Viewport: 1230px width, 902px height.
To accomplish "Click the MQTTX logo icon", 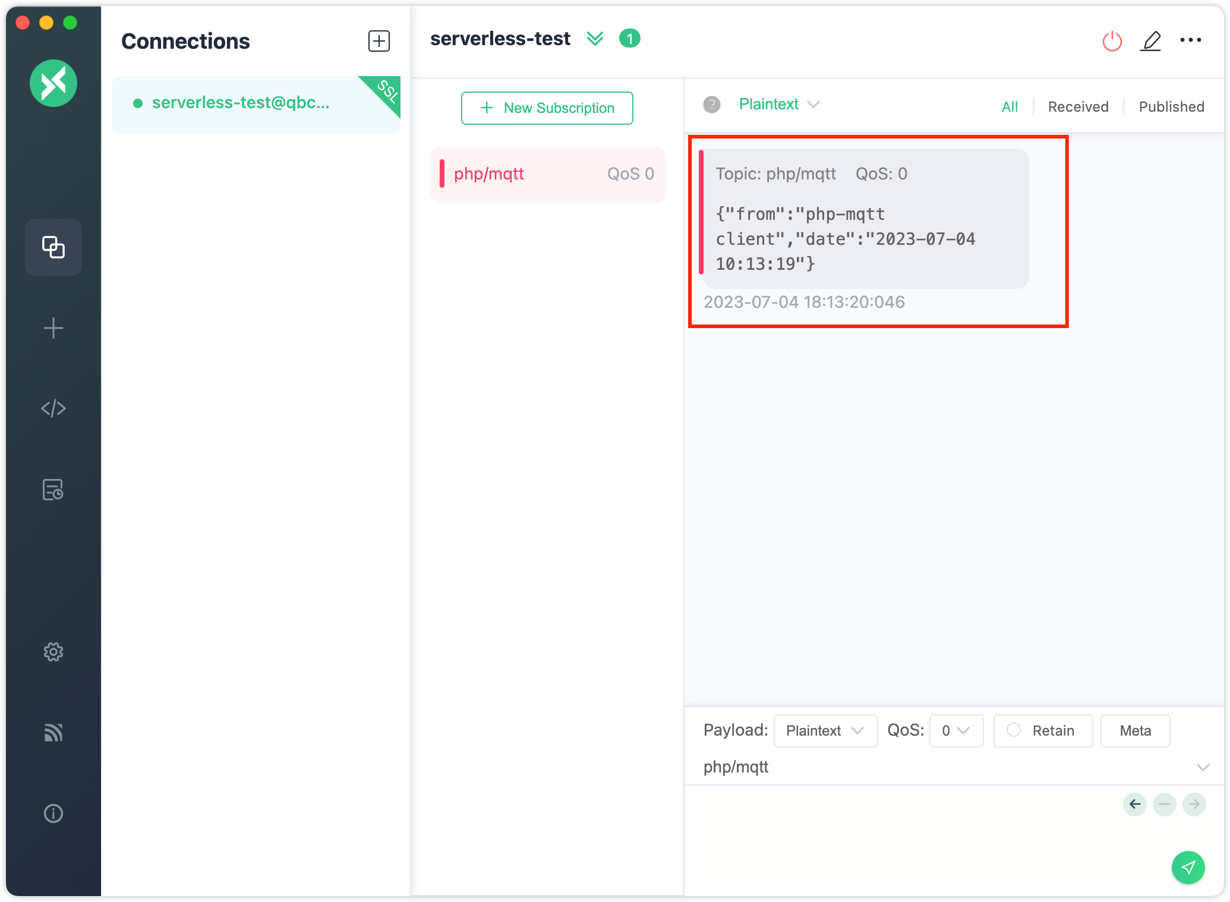I will [x=53, y=83].
